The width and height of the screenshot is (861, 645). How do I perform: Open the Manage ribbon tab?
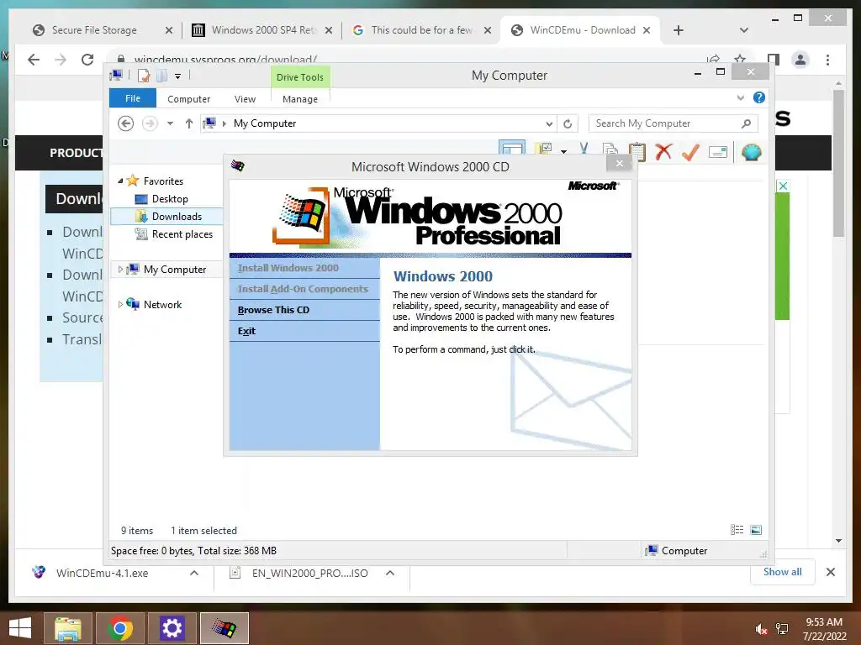pyautogui.click(x=300, y=99)
